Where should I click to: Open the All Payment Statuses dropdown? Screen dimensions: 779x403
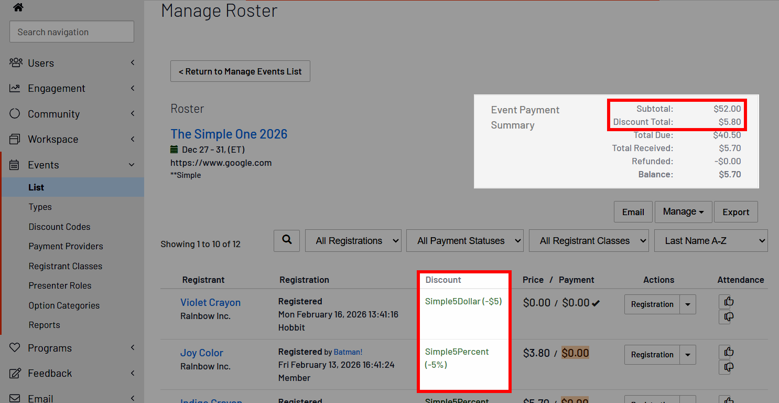(x=465, y=241)
